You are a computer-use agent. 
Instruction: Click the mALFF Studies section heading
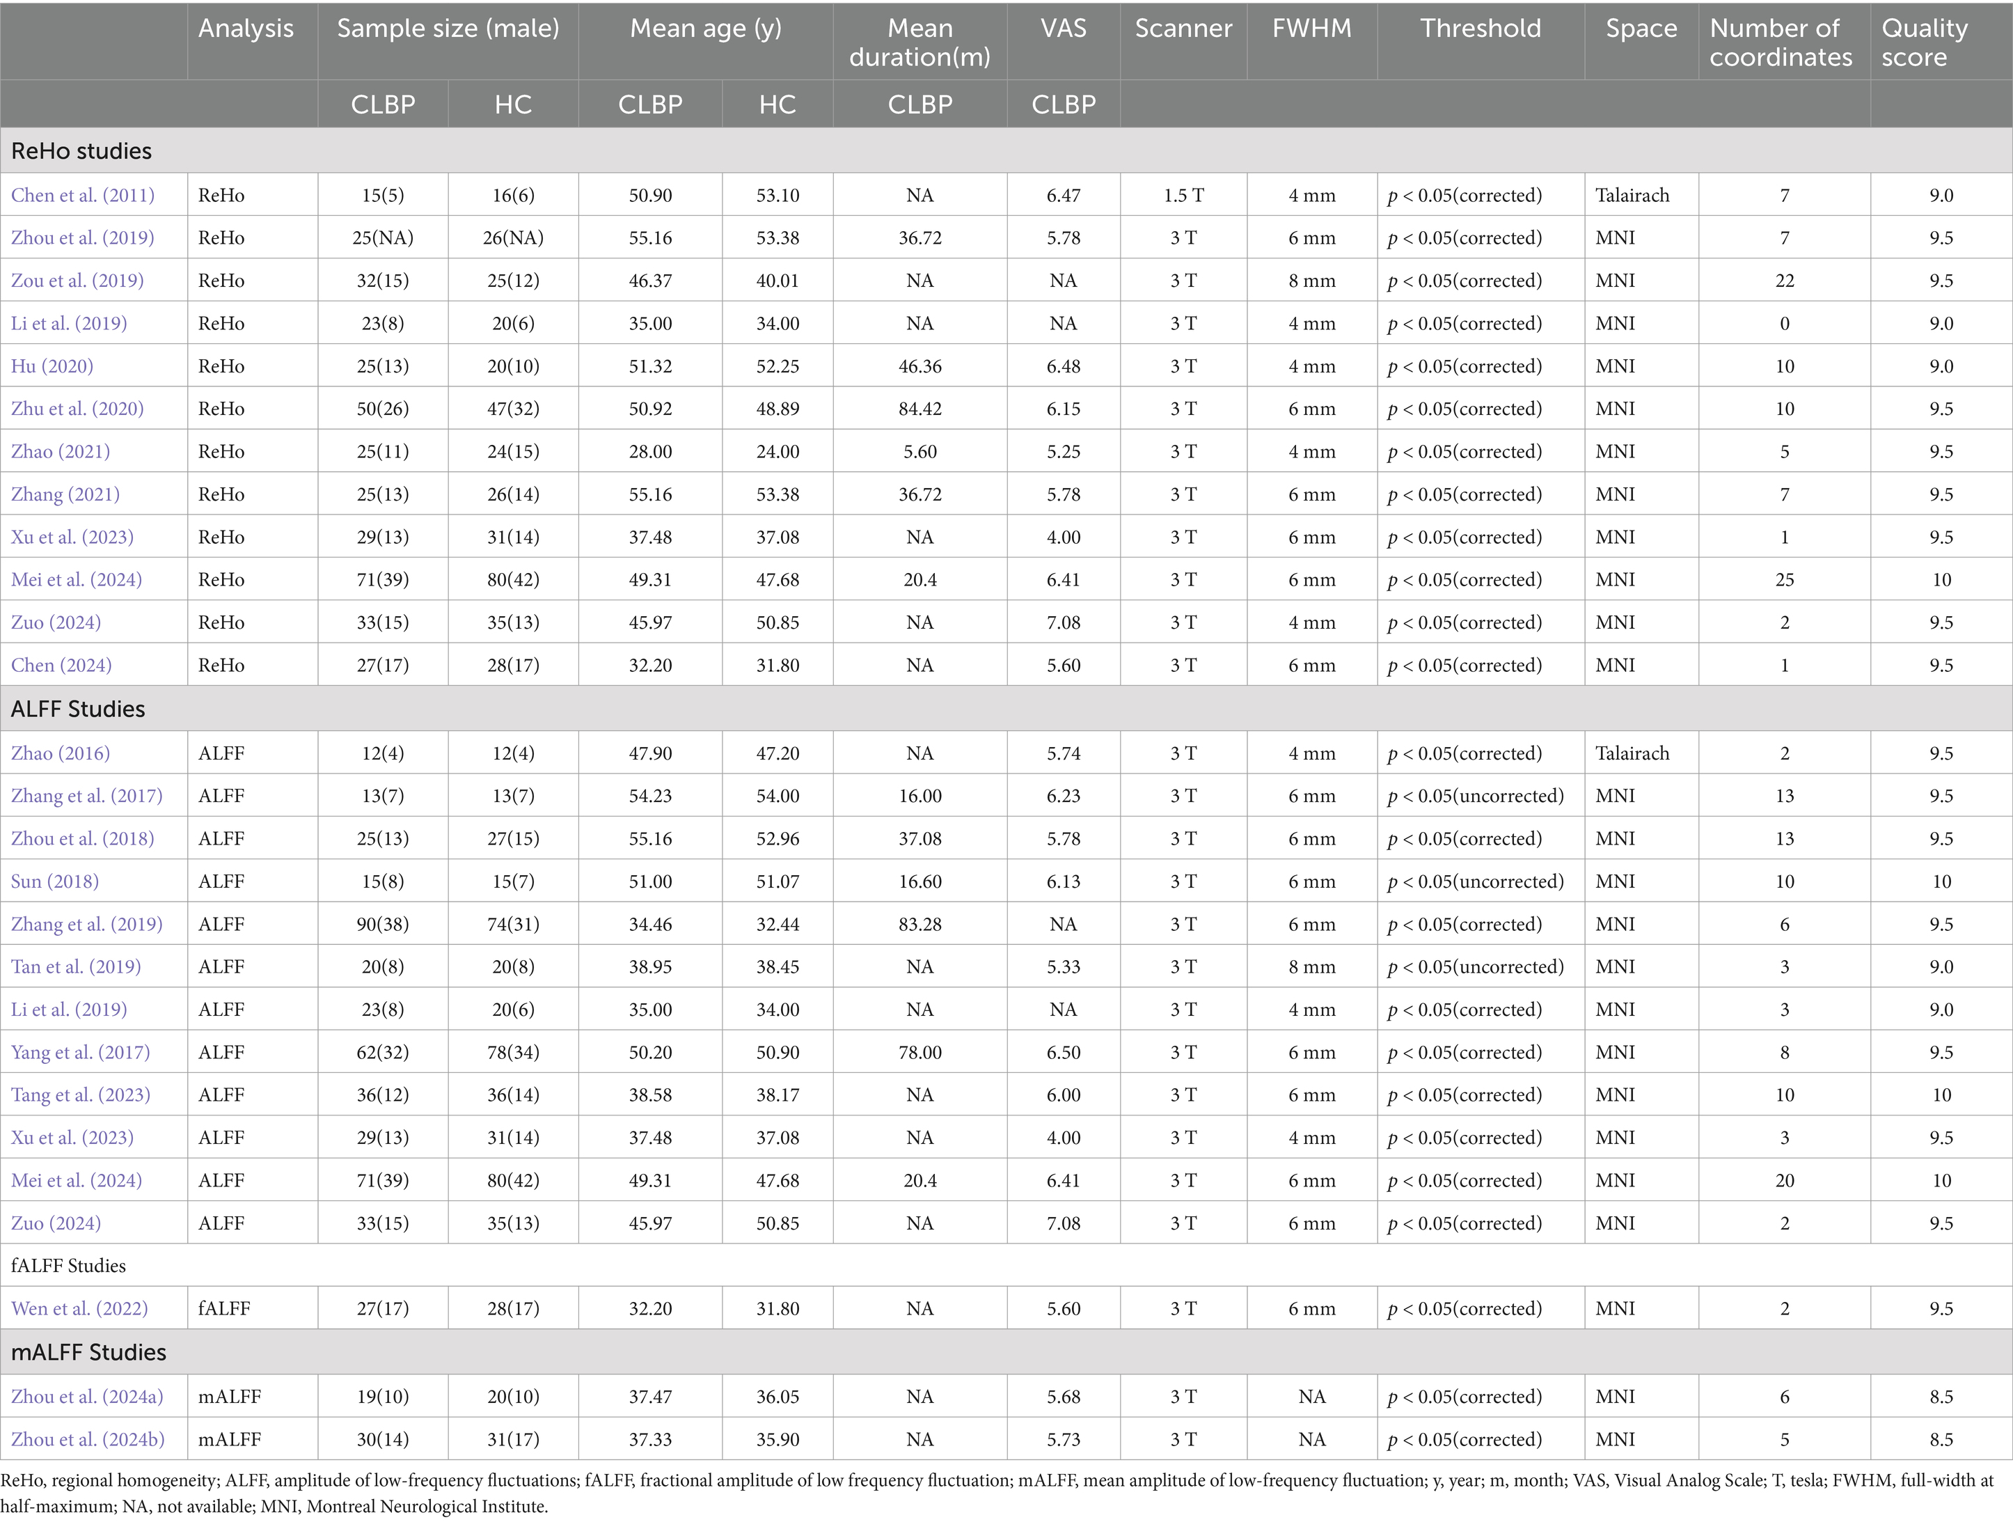88,1352
